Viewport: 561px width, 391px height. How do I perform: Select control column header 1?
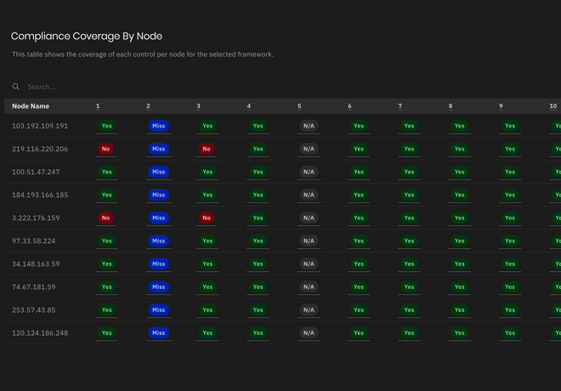(x=98, y=106)
